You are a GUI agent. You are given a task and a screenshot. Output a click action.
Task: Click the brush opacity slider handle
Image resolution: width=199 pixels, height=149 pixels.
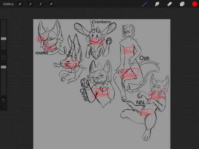(3, 67)
